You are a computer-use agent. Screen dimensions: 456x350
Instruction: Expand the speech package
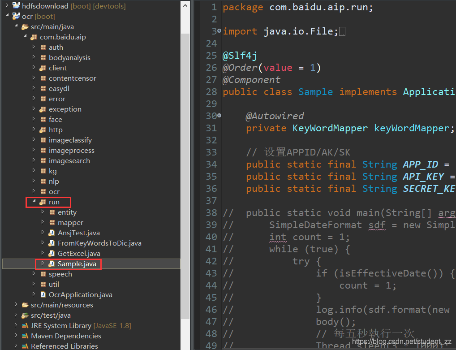click(34, 273)
